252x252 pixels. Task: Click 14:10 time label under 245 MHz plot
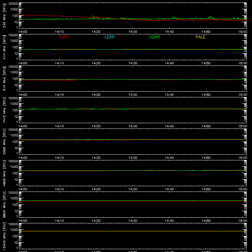(x=59, y=32)
